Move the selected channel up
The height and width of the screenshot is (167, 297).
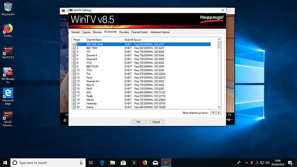[219, 113]
